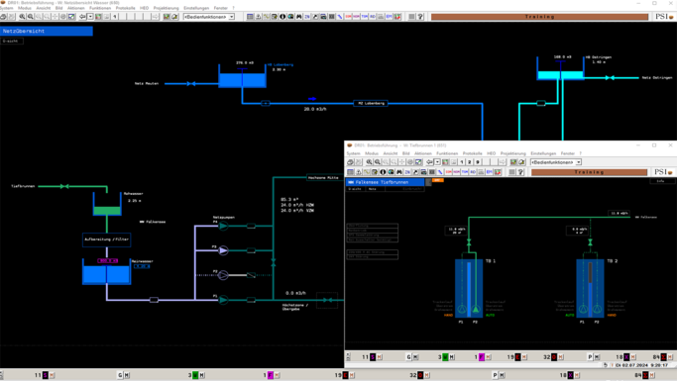Image resolution: width=677 pixels, height=381 pixels.
Task: Toggle the M button beside the magenta F counter
Action: (x=278, y=375)
